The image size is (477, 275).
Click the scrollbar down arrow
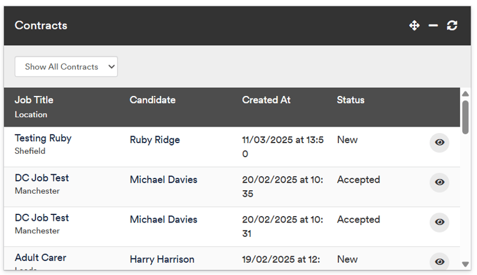pos(465,264)
